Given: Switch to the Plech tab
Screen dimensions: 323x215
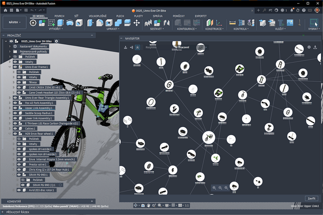Looking at the screenshot, I should pyautogui.click(x=120, y=16).
